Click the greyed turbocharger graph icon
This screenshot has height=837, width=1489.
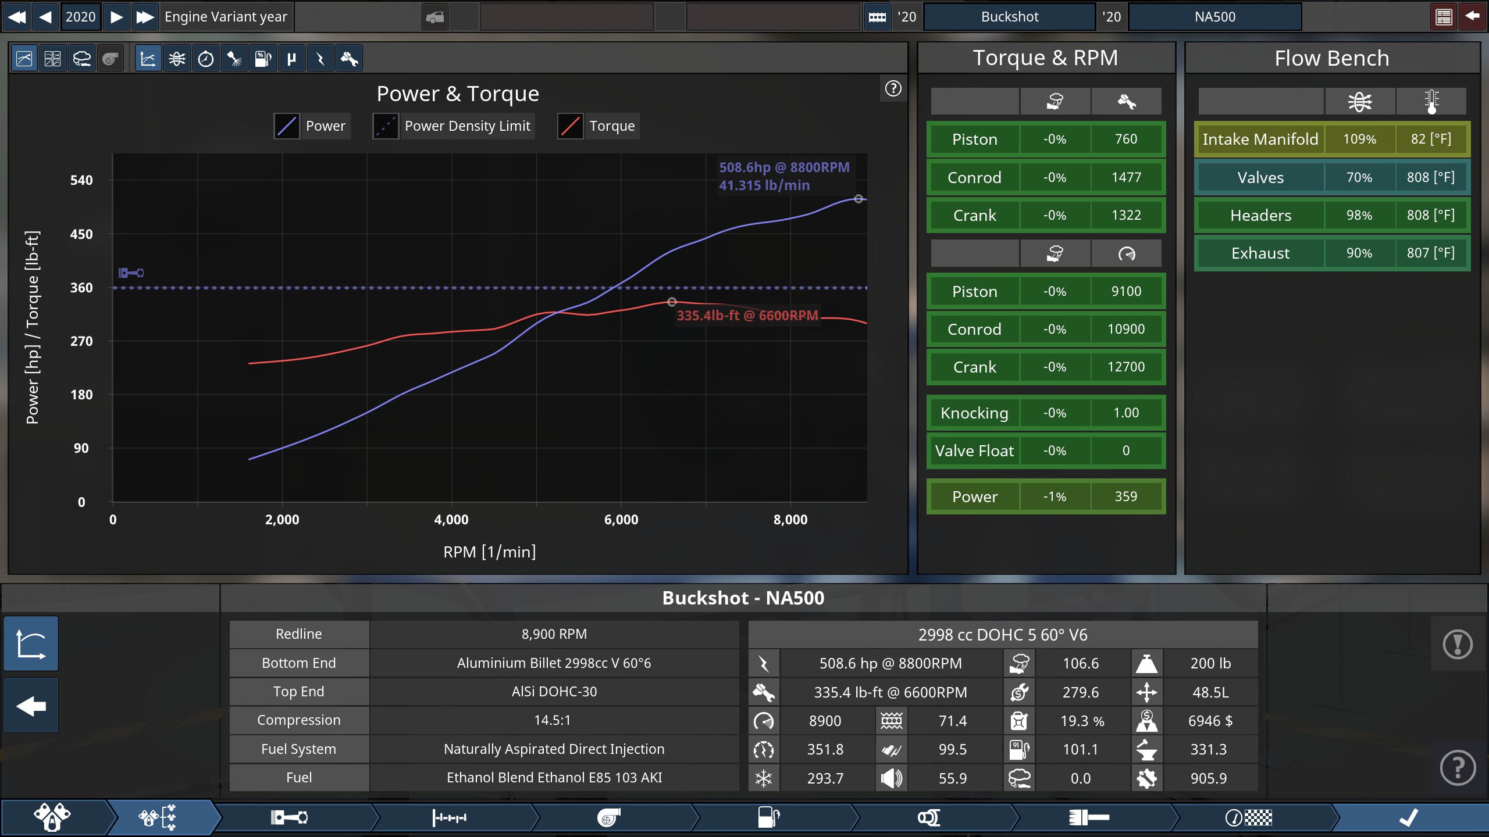point(110,59)
